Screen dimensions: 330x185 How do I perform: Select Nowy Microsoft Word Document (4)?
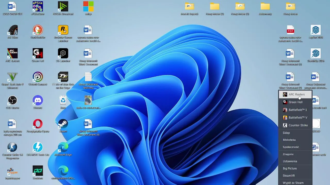click(88, 127)
